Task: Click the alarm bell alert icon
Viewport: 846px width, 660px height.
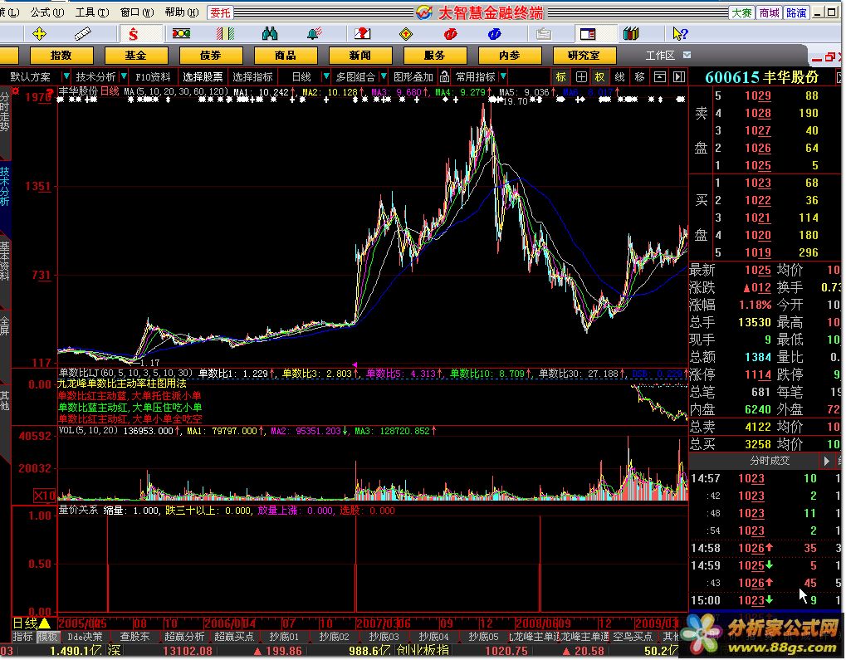Action: (314, 34)
